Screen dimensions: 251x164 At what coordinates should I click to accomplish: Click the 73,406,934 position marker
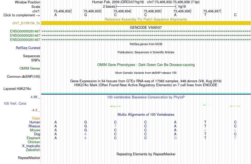pos(122,11)
